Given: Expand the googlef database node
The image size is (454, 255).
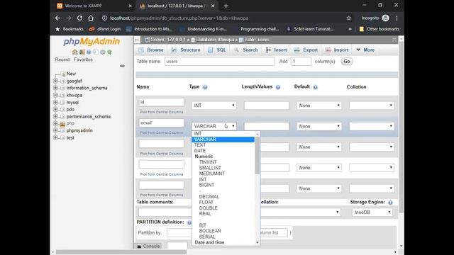Looking at the screenshot, I should [55, 81].
